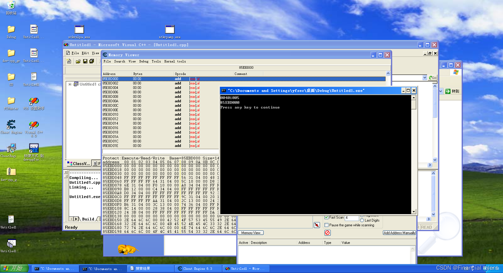Click the Description column header in address list

coord(274,243)
